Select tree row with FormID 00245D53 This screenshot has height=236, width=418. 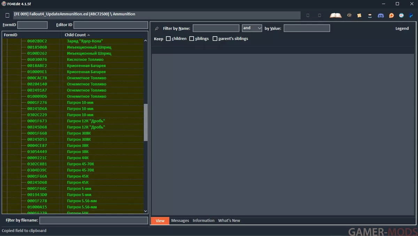click(x=73, y=139)
